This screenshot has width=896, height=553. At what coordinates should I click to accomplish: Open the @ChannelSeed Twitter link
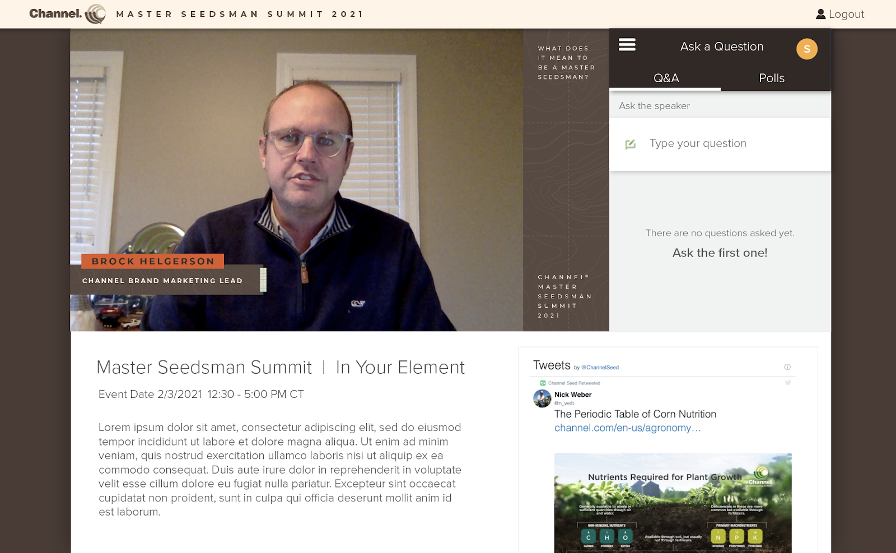point(600,368)
